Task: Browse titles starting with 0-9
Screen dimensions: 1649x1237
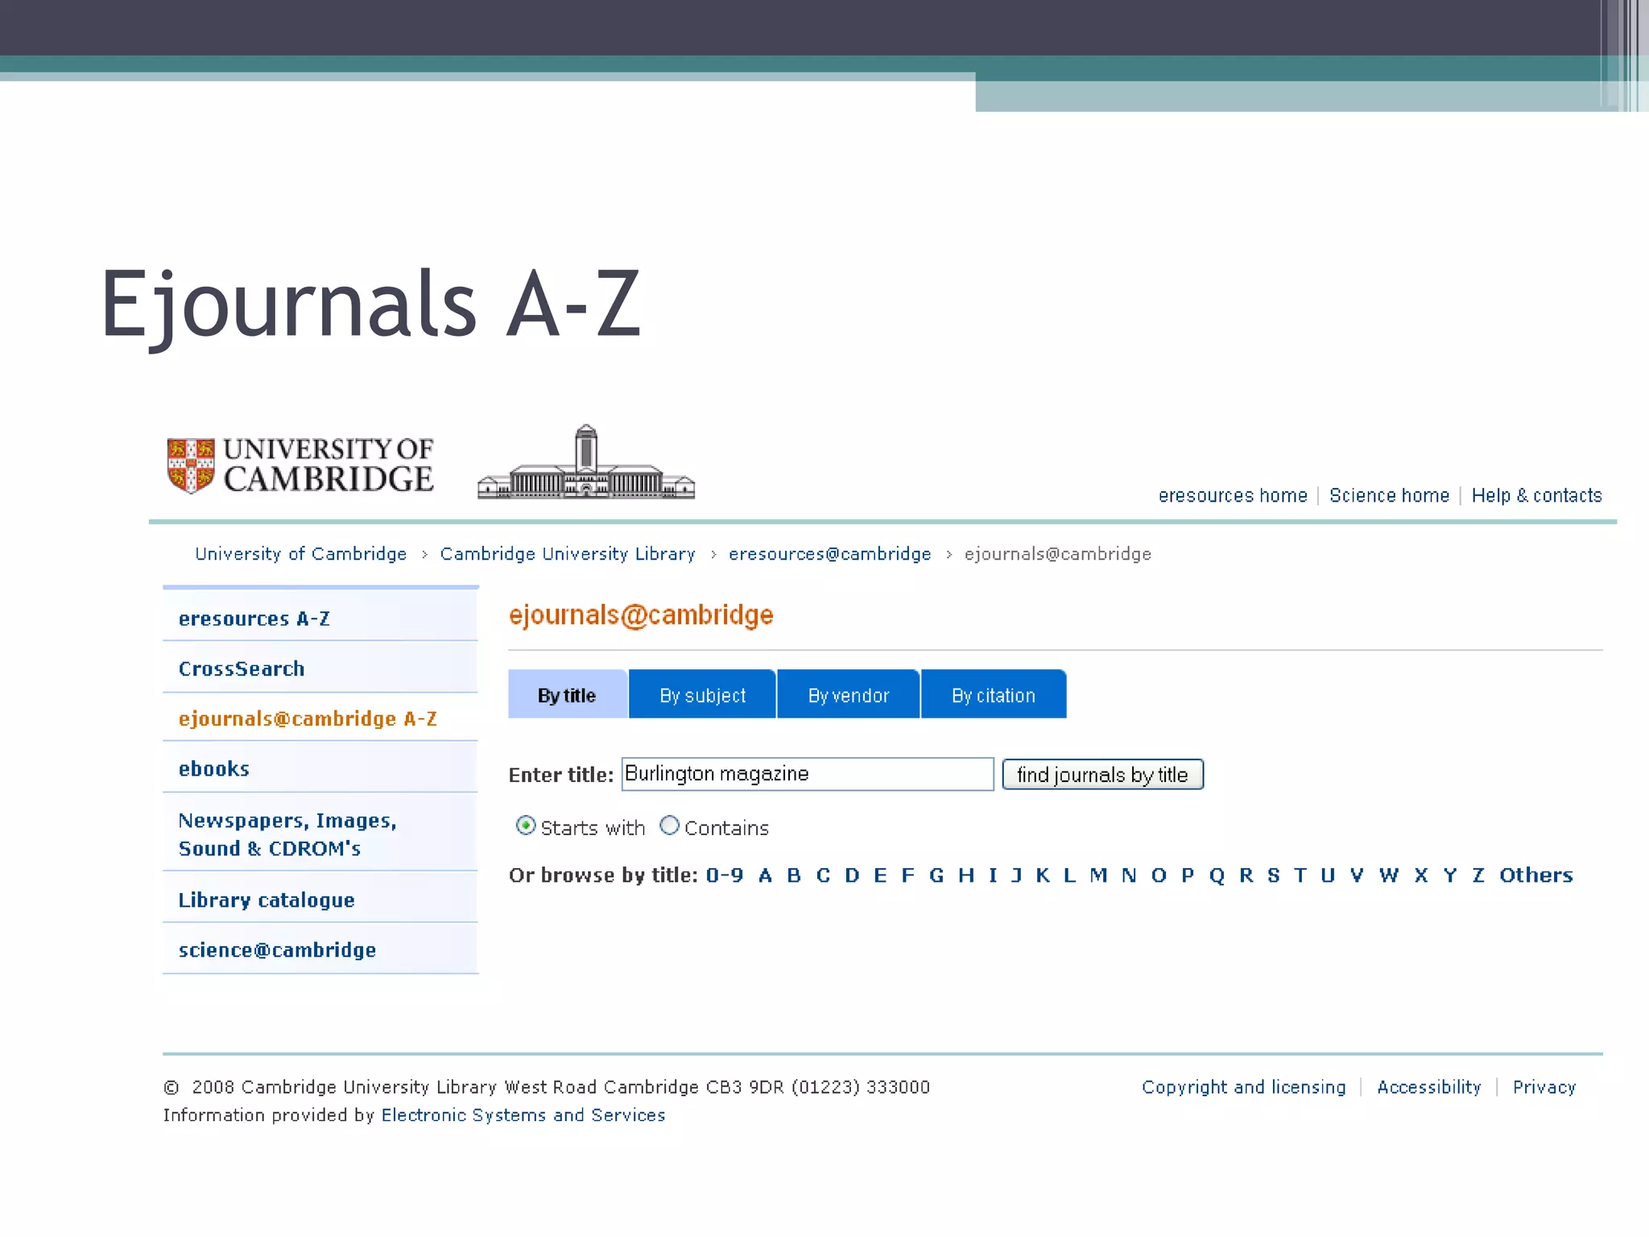Action: [x=725, y=875]
